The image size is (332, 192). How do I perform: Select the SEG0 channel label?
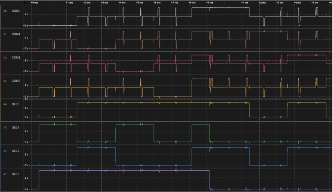tap(15, 104)
